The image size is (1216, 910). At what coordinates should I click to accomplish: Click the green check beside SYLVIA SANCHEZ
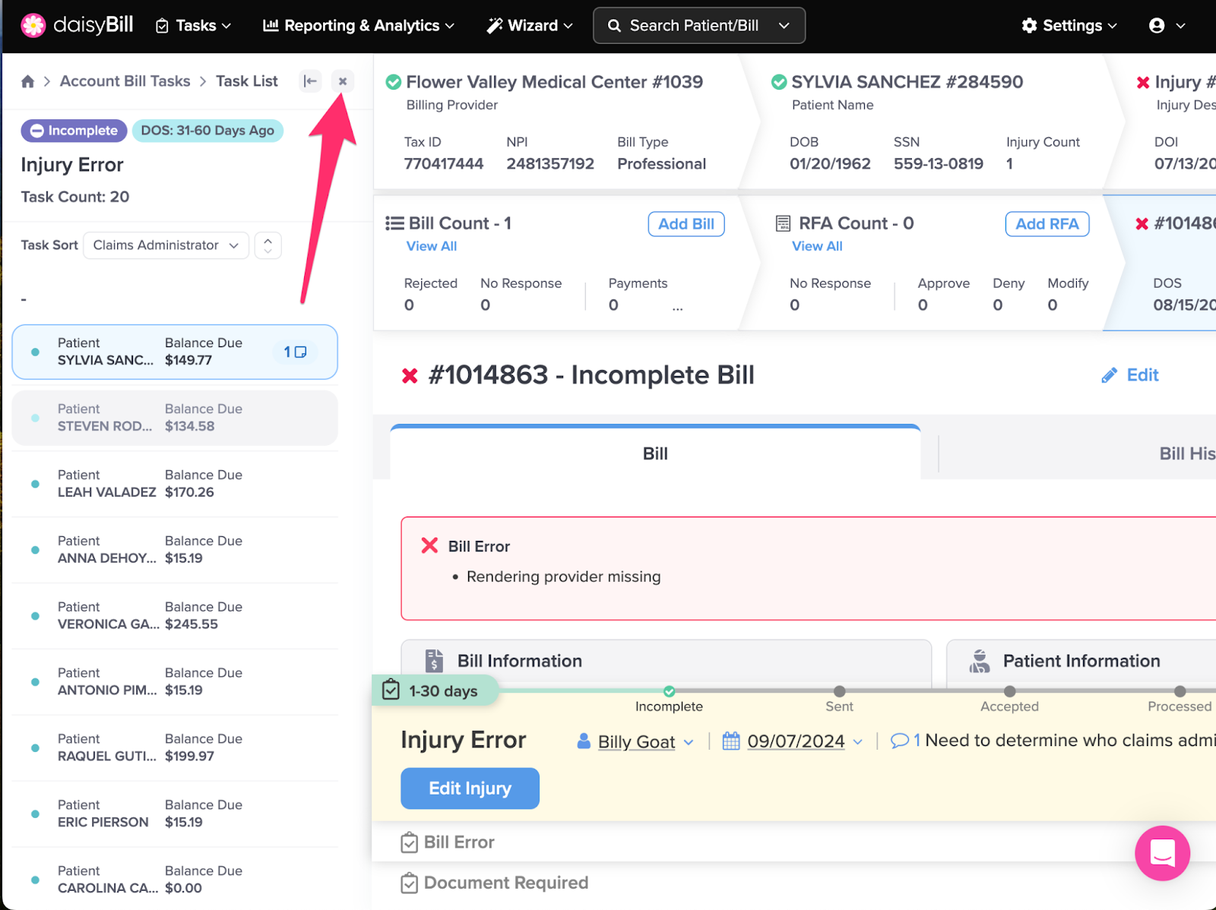[x=779, y=82]
